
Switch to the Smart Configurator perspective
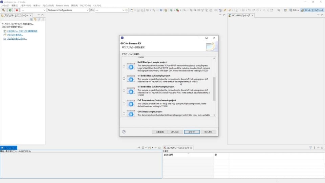[x=312, y=10]
